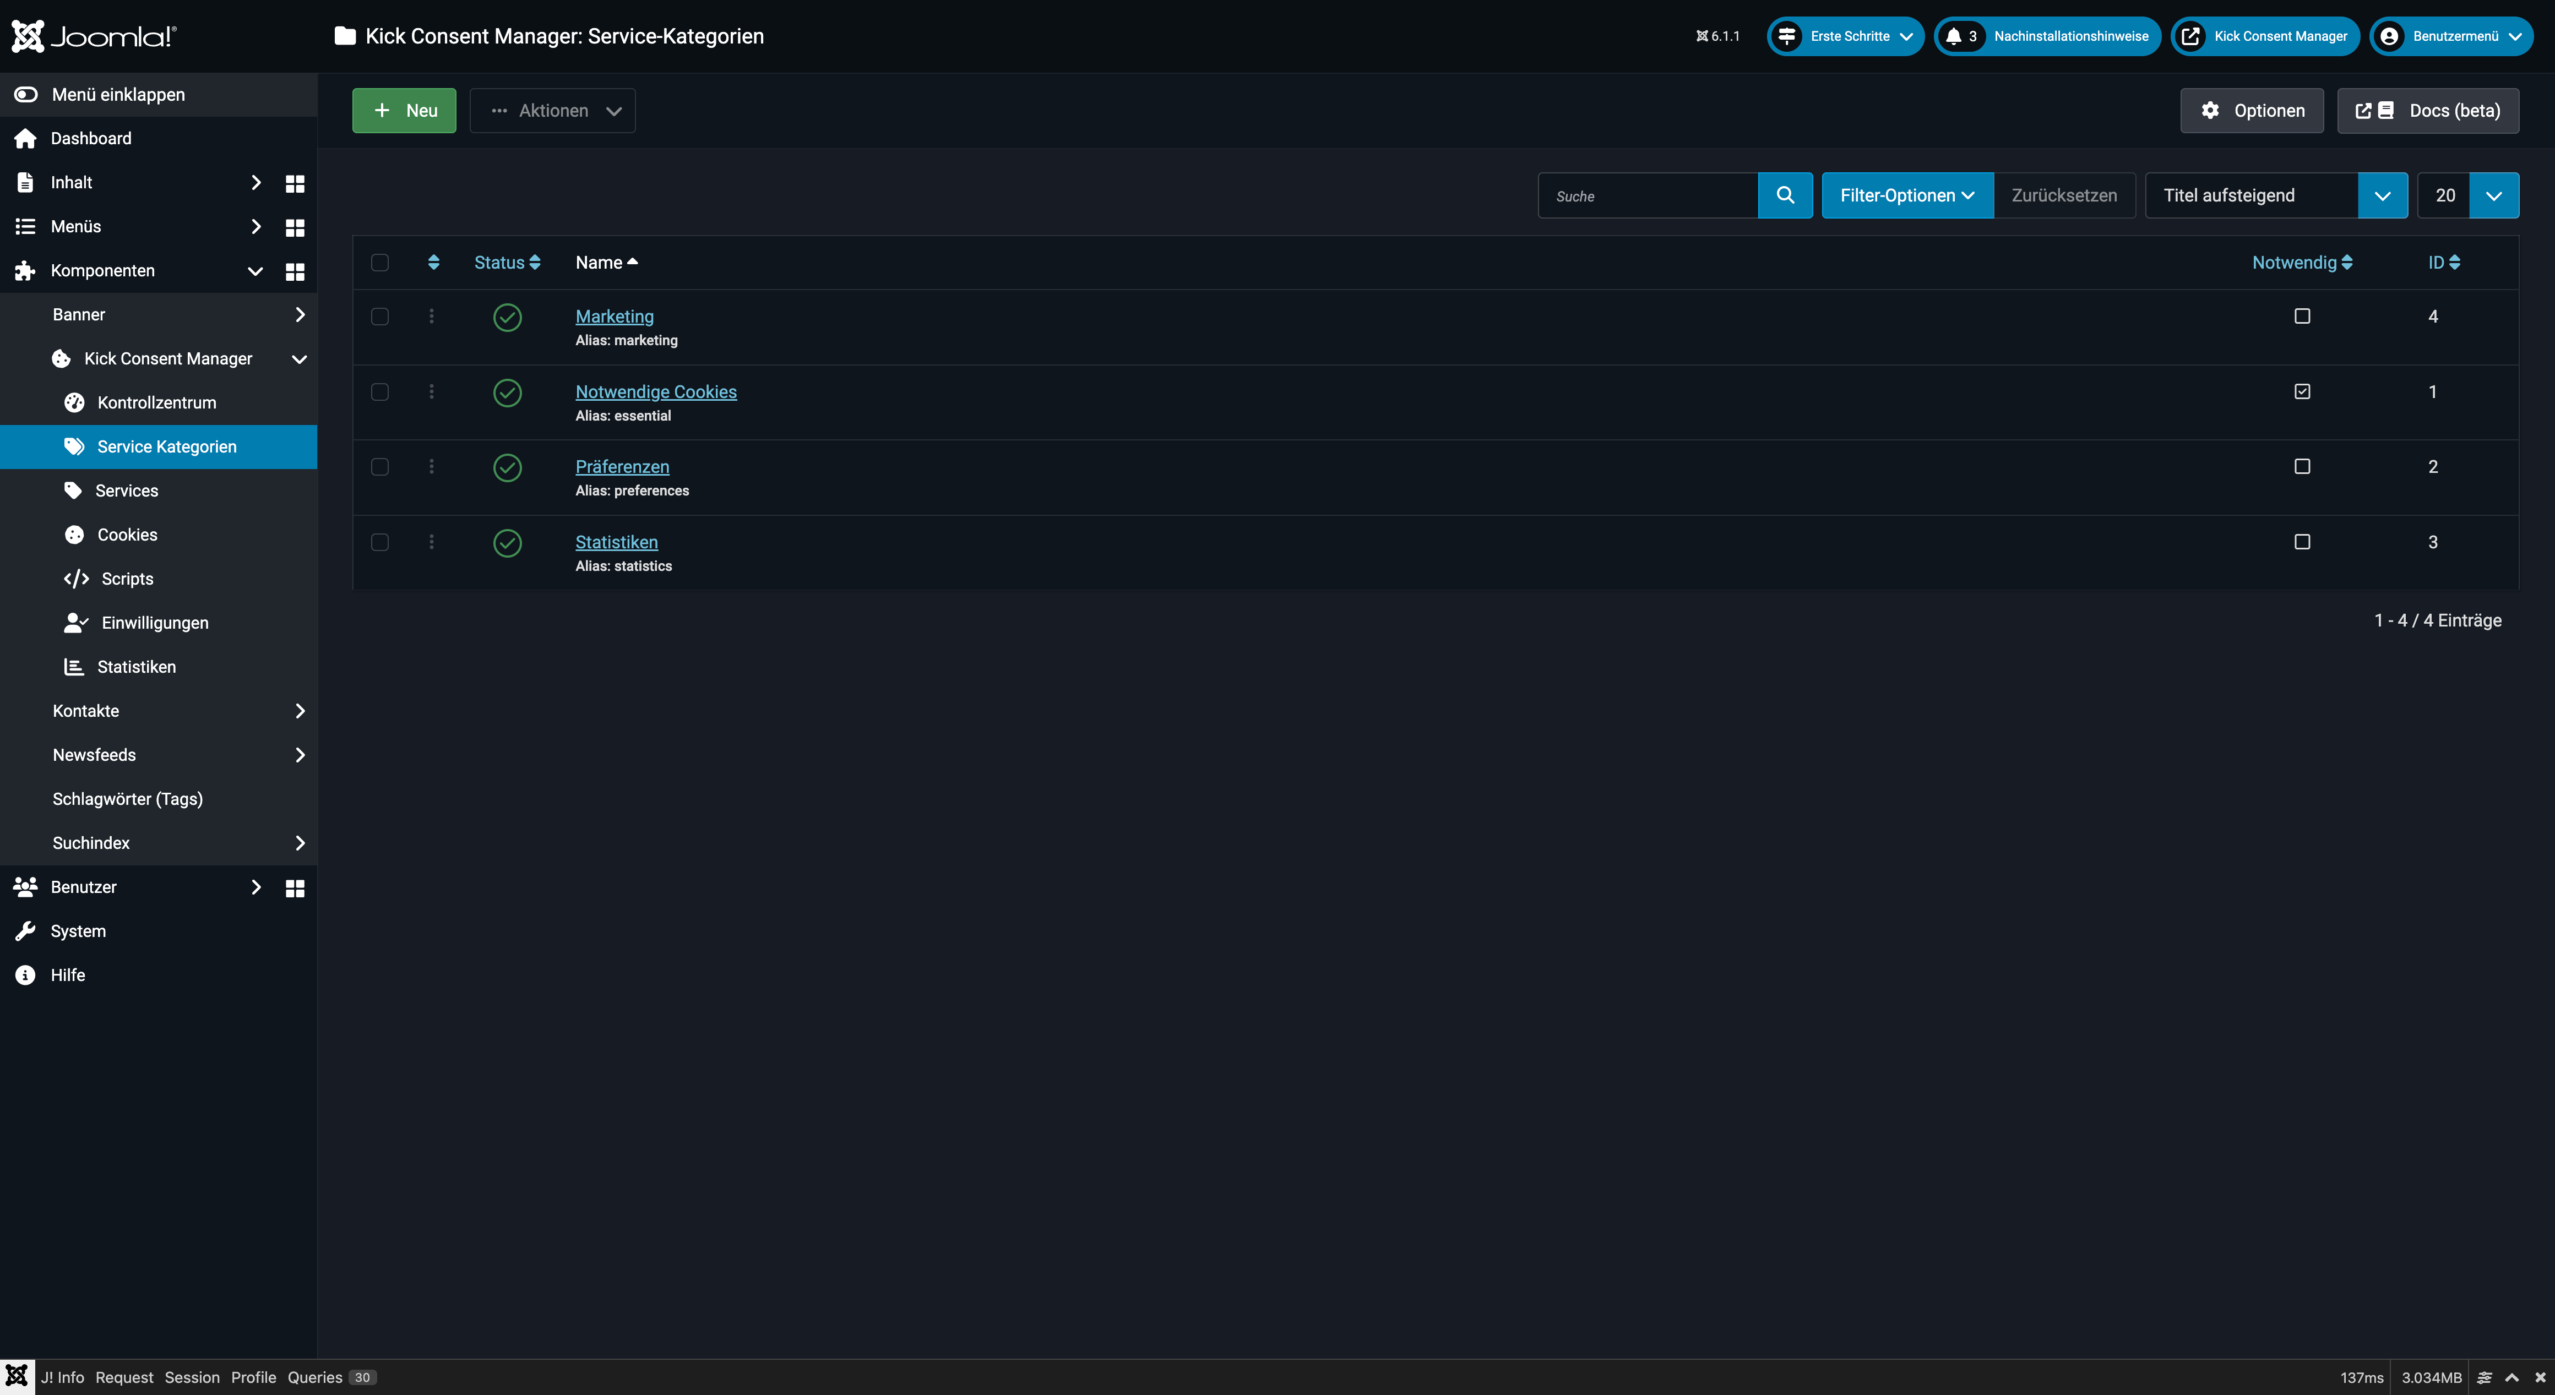Open Benutzer dashboard grid icon
The image size is (2555, 1395).
[x=295, y=889]
